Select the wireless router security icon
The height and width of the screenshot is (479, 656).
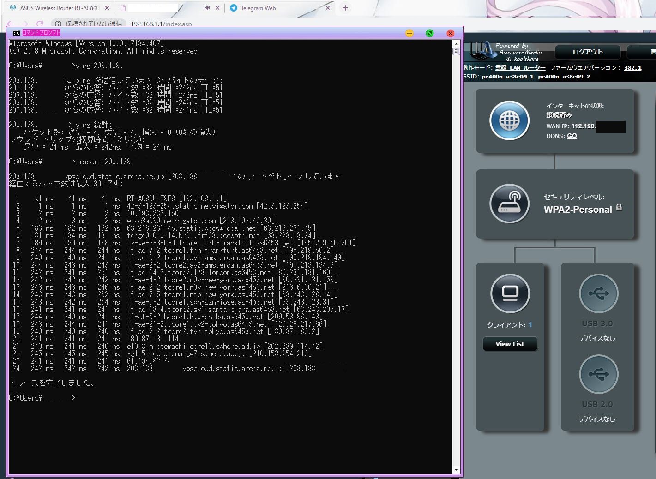509,204
